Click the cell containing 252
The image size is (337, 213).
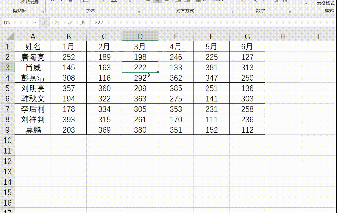68,57
